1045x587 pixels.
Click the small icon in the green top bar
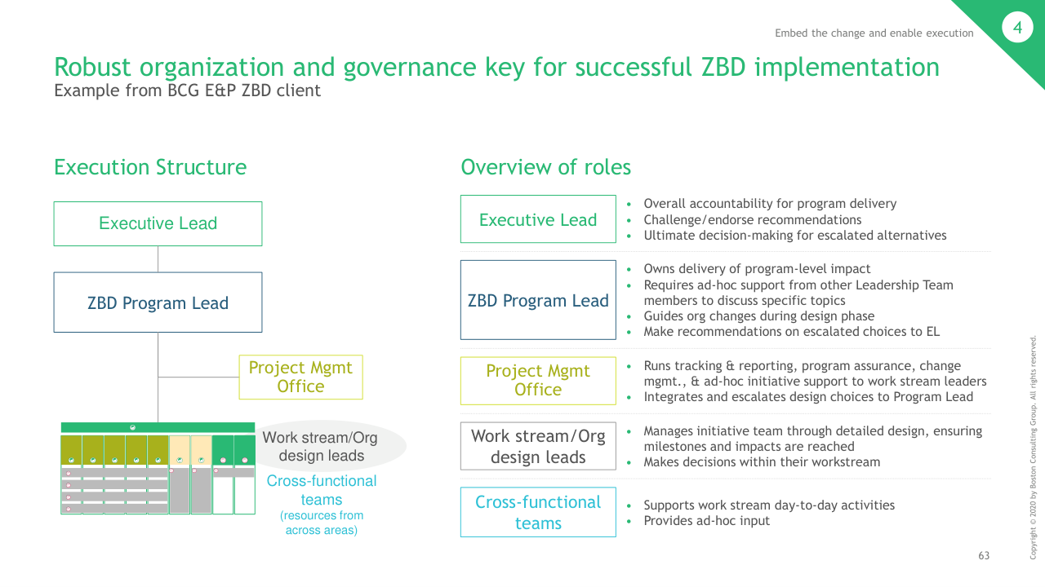[x=133, y=427]
